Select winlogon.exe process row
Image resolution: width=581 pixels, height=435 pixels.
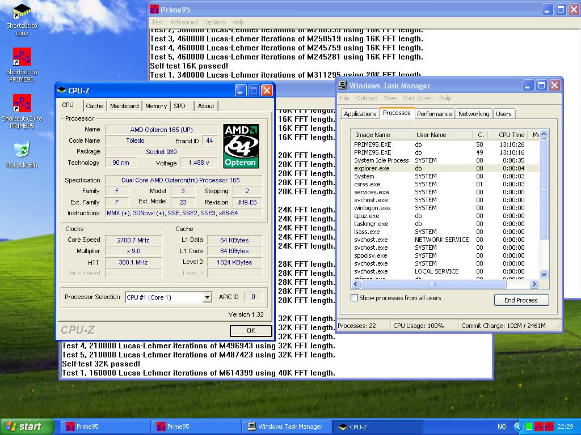pos(445,208)
